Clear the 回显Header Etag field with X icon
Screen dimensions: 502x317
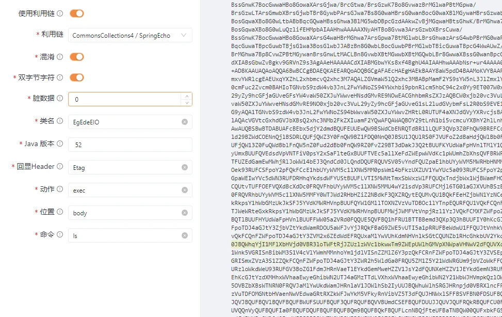185,167
